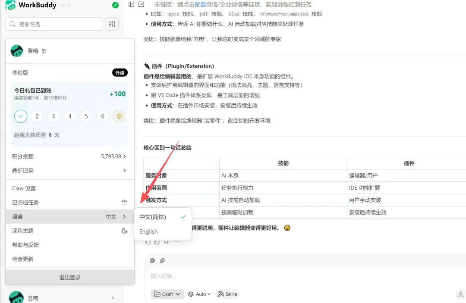The image size is (466, 303).
Task: Click 深色主题 menu item
Action: [70, 231]
